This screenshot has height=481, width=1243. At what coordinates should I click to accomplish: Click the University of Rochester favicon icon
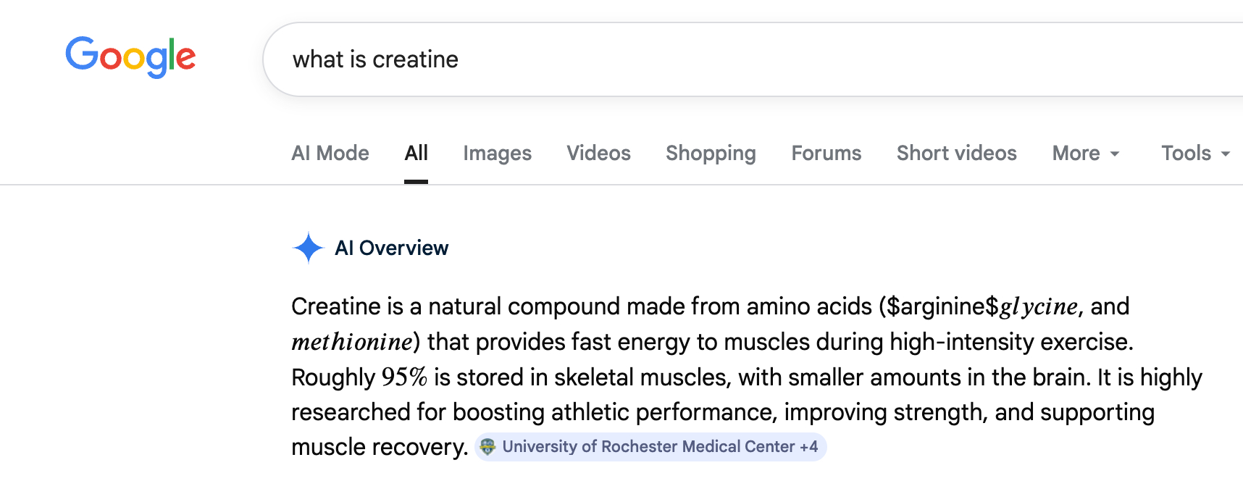point(488,447)
